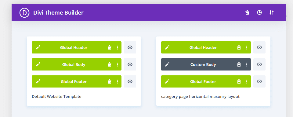Screen dimensions: 293x117
Task: Open the history clock icon in header
Action: click(259, 13)
